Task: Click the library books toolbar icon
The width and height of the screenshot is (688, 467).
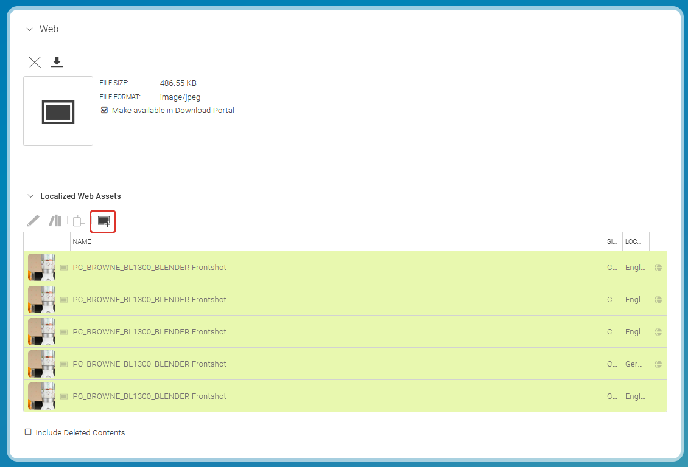Action: coord(55,221)
